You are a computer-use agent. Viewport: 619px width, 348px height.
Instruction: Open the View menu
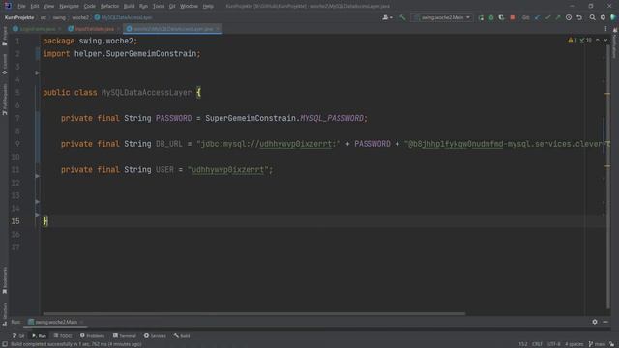pos(48,7)
